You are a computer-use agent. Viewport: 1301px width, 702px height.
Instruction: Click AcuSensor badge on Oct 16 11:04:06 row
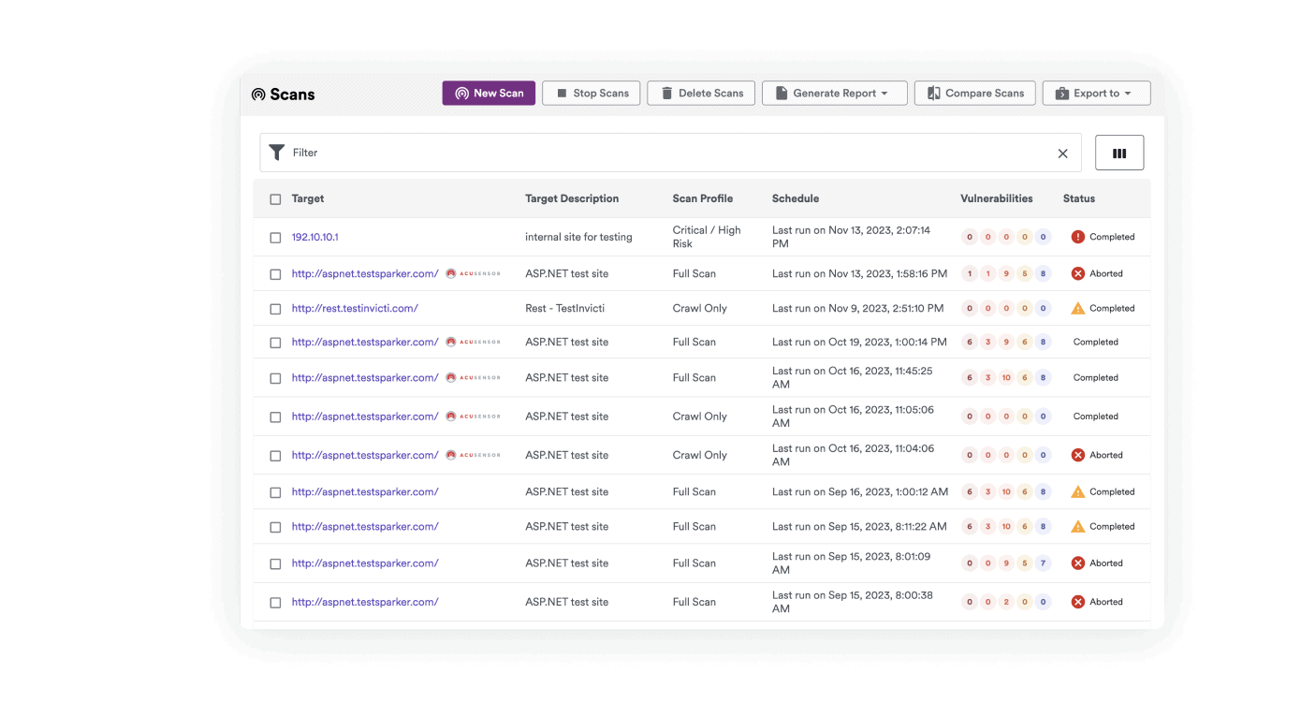coord(474,455)
